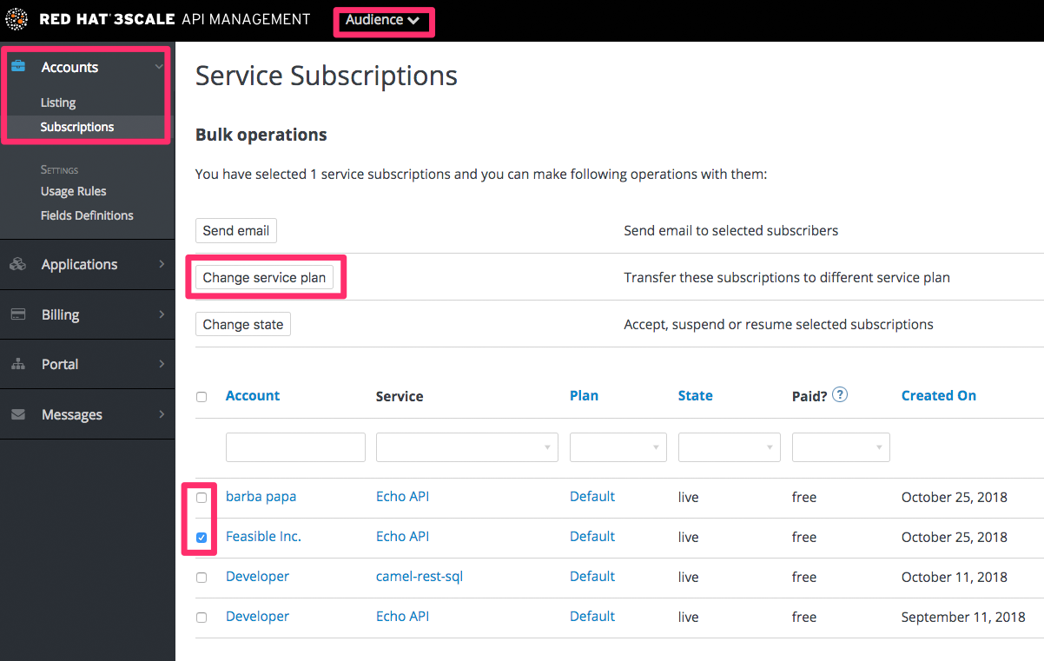Click the Portal sitemap icon
Screen dimensions: 1044x661
point(18,365)
